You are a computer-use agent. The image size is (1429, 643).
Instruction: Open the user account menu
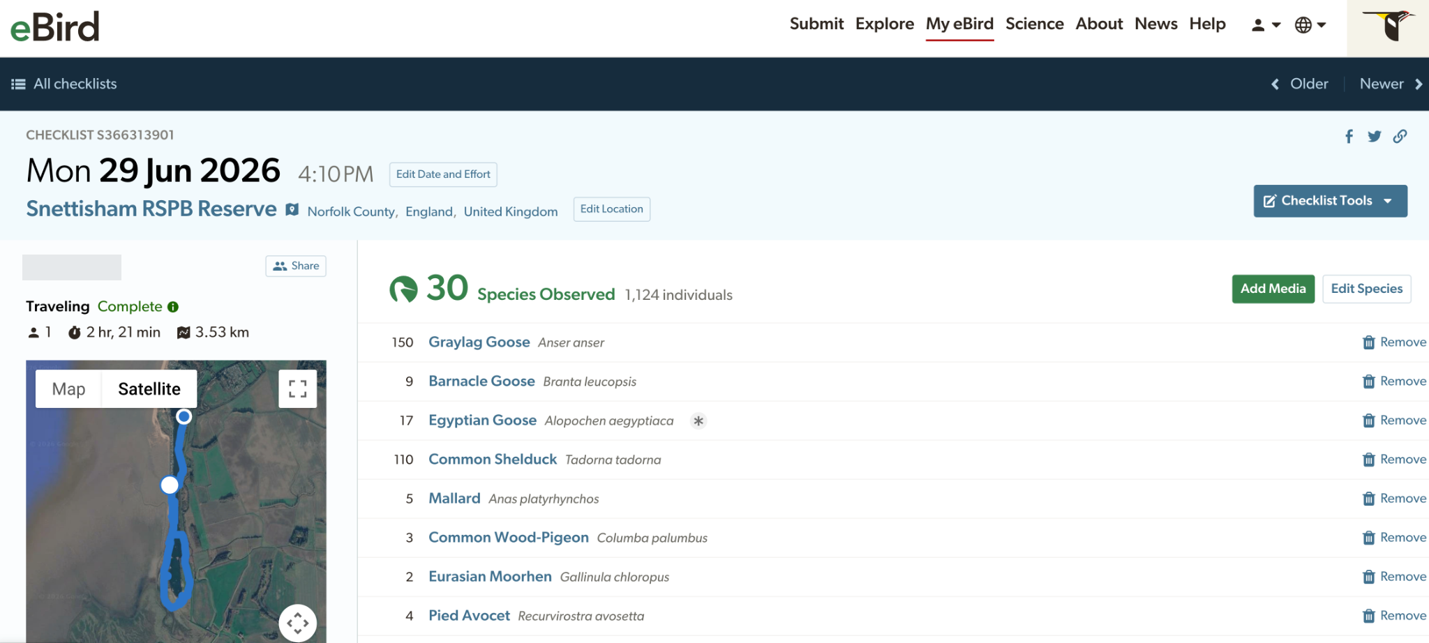1266,25
